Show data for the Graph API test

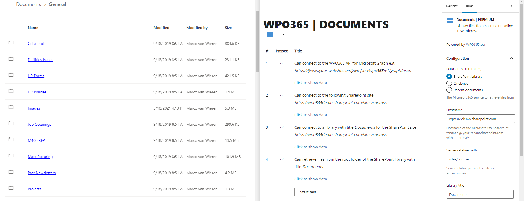click(x=311, y=83)
